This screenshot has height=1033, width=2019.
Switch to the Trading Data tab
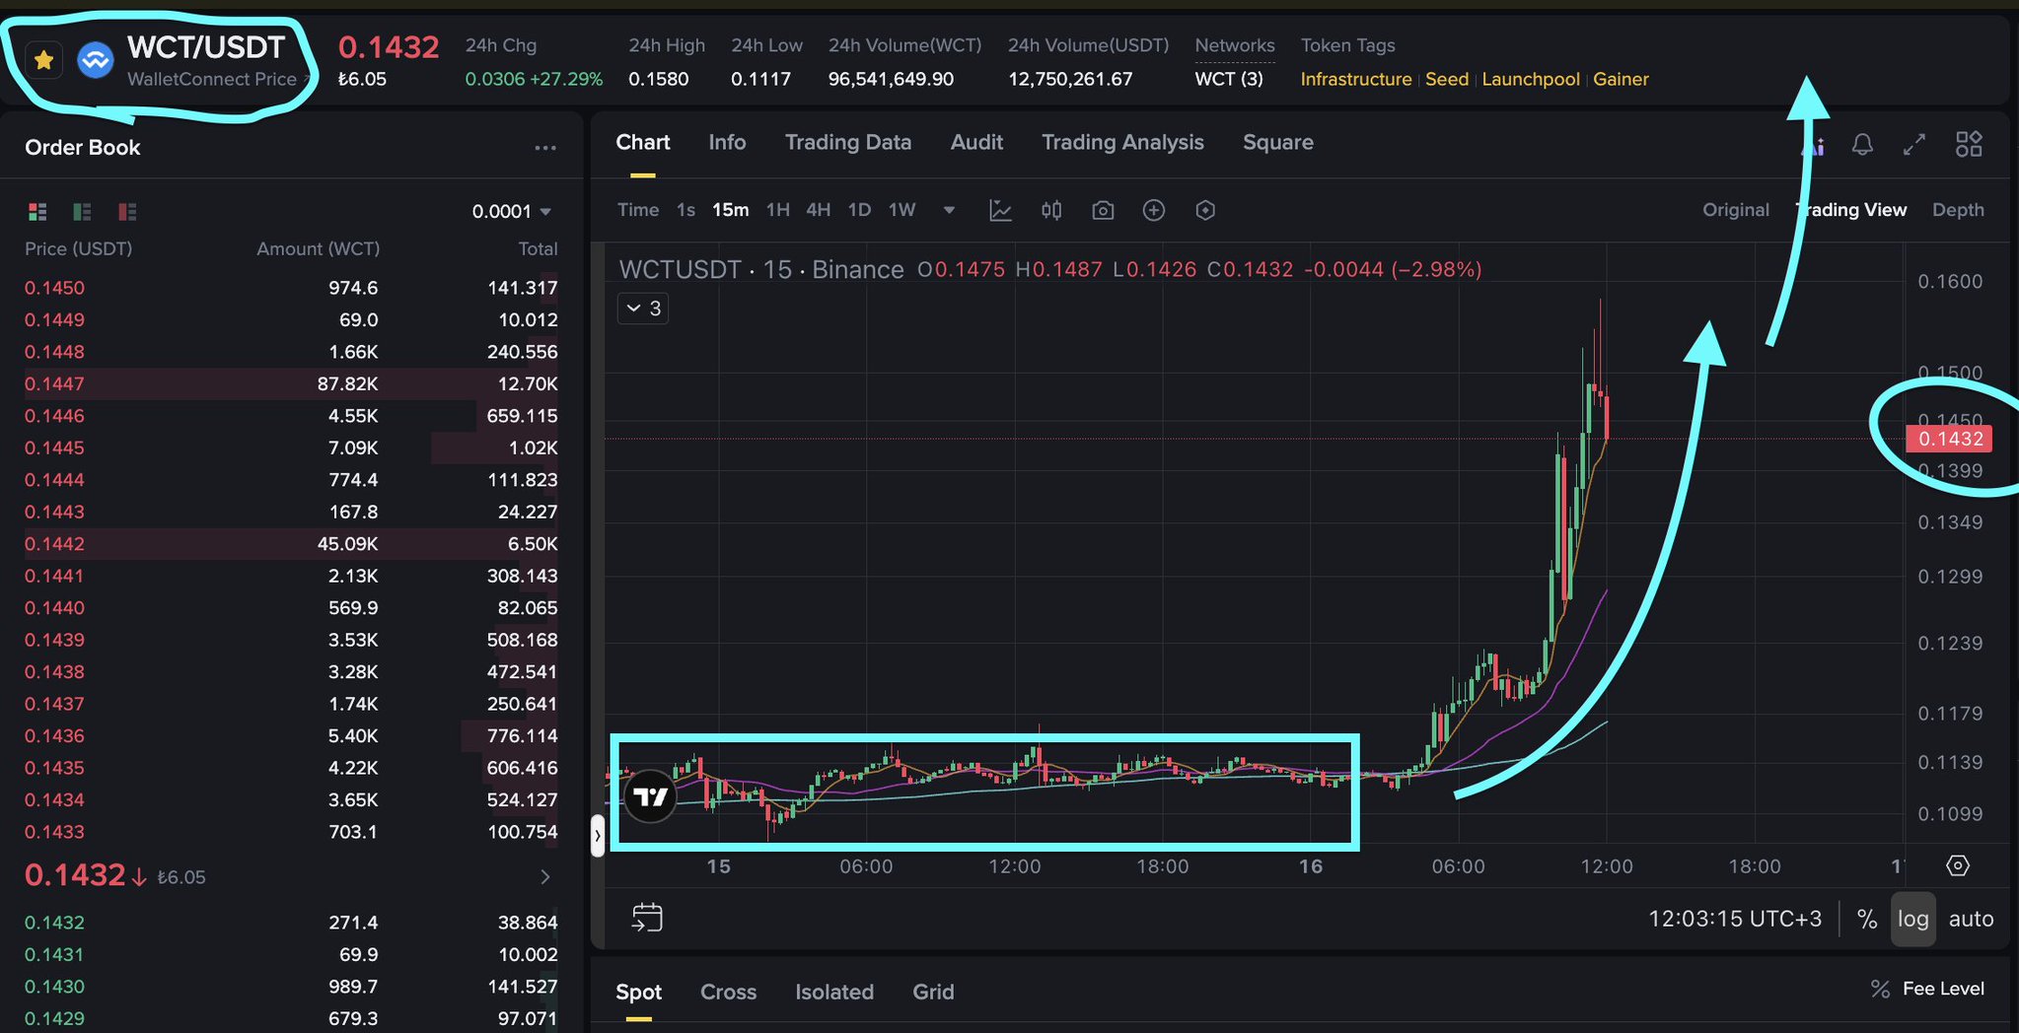pyautogui.click(x=847, y=142)
